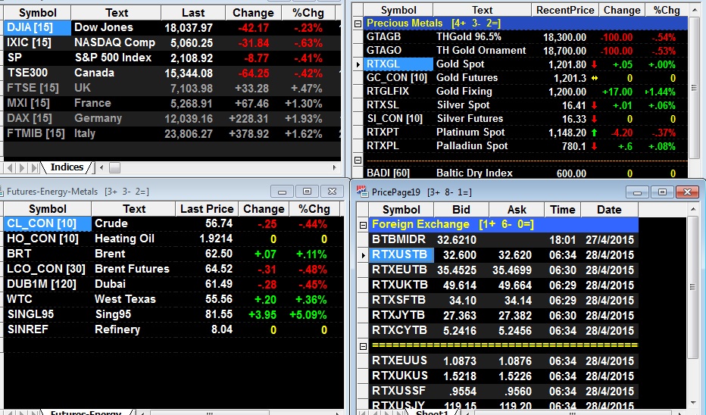This screenshot has height=415, width=706.
Task: Click Last column header in Indices window
Action: (192, 13)
